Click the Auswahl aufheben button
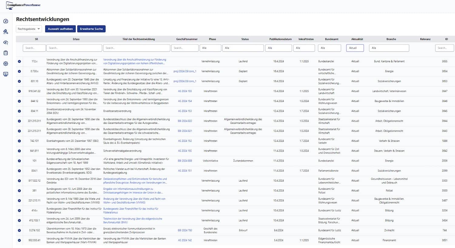 (x=60, y=29)
